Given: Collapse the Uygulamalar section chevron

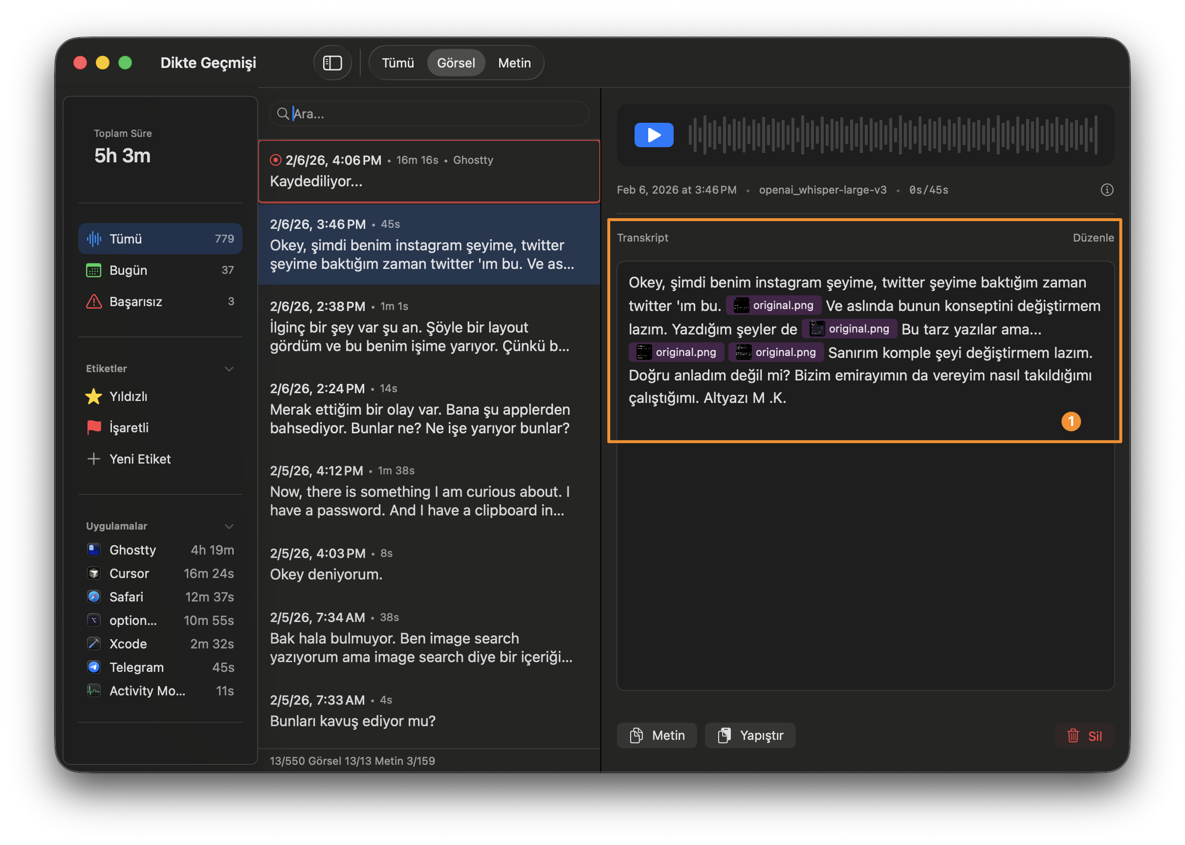Looking at the screenshot, I should [229, 526].
